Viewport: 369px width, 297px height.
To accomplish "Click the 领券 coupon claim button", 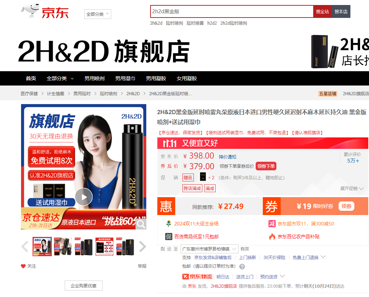I will pyautogui.click(x=346, y=206).
